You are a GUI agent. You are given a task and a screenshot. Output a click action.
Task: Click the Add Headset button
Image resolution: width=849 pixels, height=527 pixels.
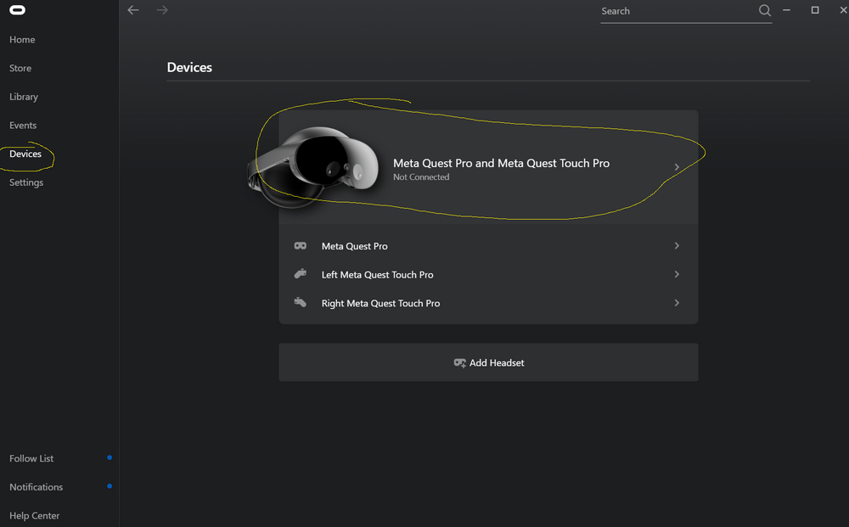coord(488,362)
